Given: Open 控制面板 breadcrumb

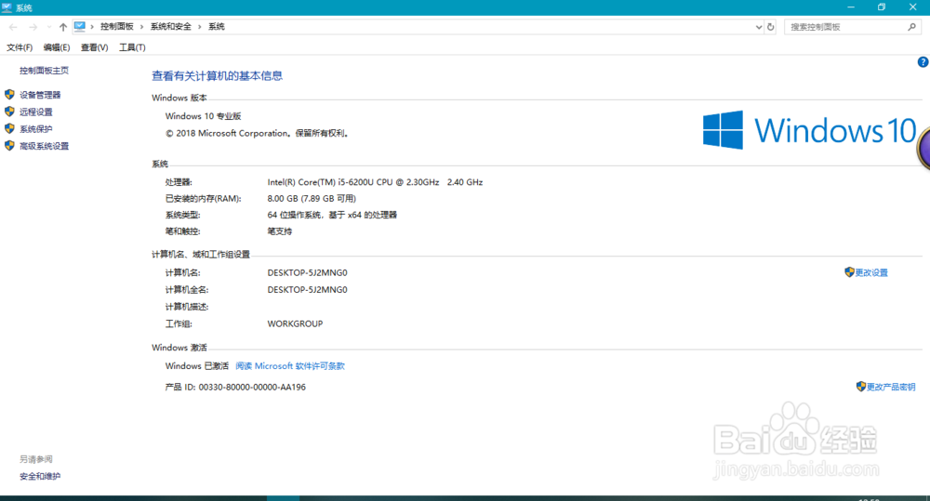Looking at the screenshot, I should (117, 27).
